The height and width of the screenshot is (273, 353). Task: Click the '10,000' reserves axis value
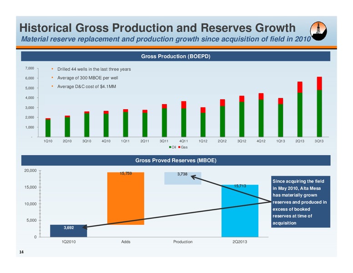pyautogui.click(x=30, y=204)
